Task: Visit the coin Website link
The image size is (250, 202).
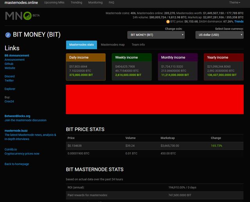Action: click(10, 68)
